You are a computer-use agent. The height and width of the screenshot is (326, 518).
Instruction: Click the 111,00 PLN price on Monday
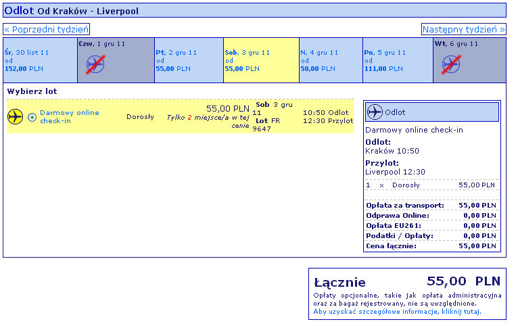point(383,69)
